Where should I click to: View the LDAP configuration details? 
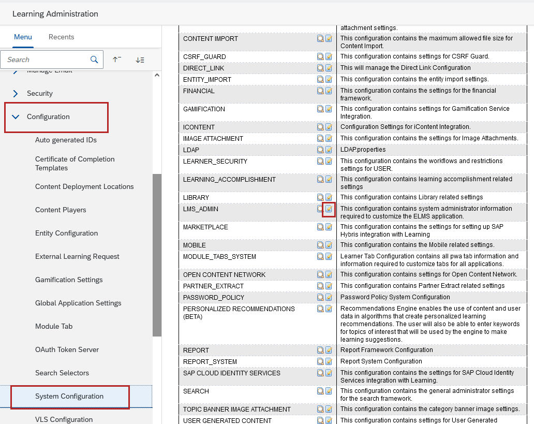321,150
